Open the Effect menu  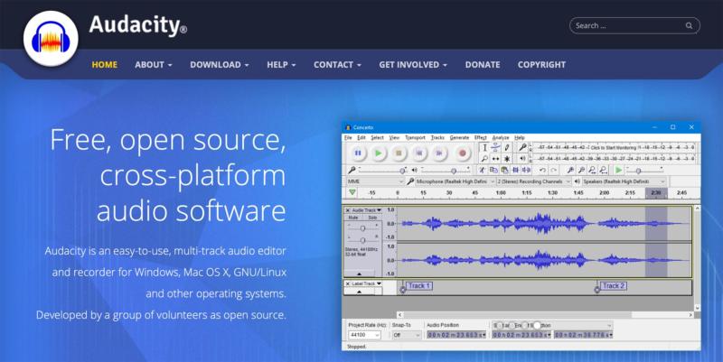481,138
